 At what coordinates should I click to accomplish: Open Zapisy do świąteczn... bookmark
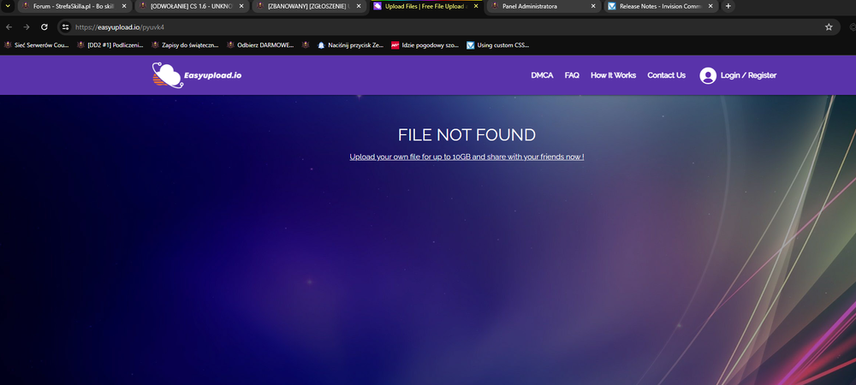pyautogui.click(x=185, y=45)
